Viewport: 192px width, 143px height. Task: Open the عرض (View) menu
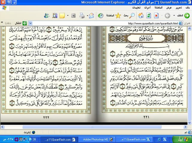pyautogui.click(x=169, y=8)
